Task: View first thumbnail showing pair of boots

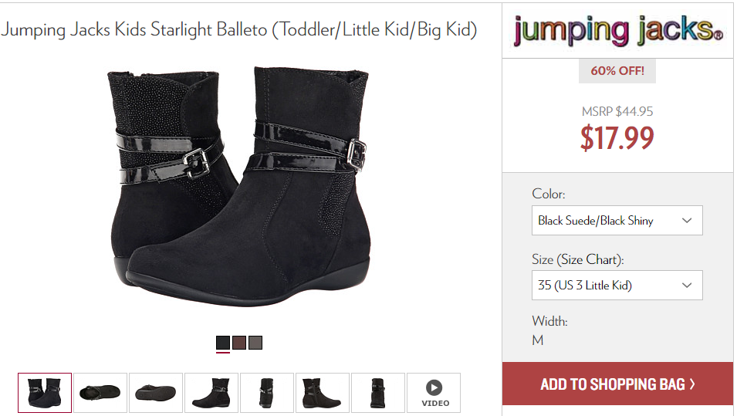Action: [x=45, y=393]
